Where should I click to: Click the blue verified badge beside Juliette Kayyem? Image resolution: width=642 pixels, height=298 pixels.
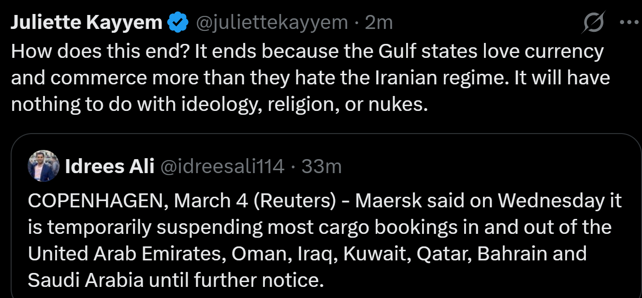coord(177,23)
